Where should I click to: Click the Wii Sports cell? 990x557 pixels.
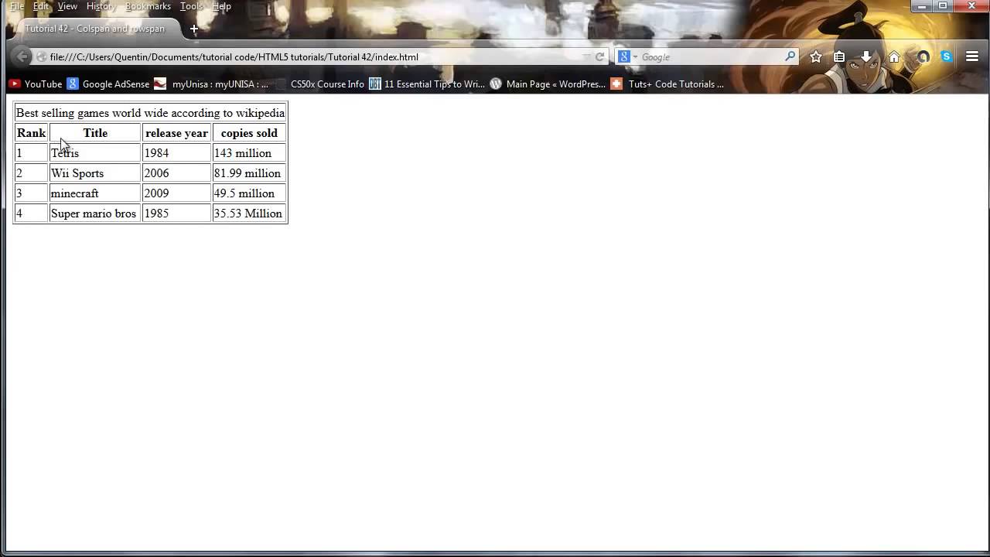[95, 173]
